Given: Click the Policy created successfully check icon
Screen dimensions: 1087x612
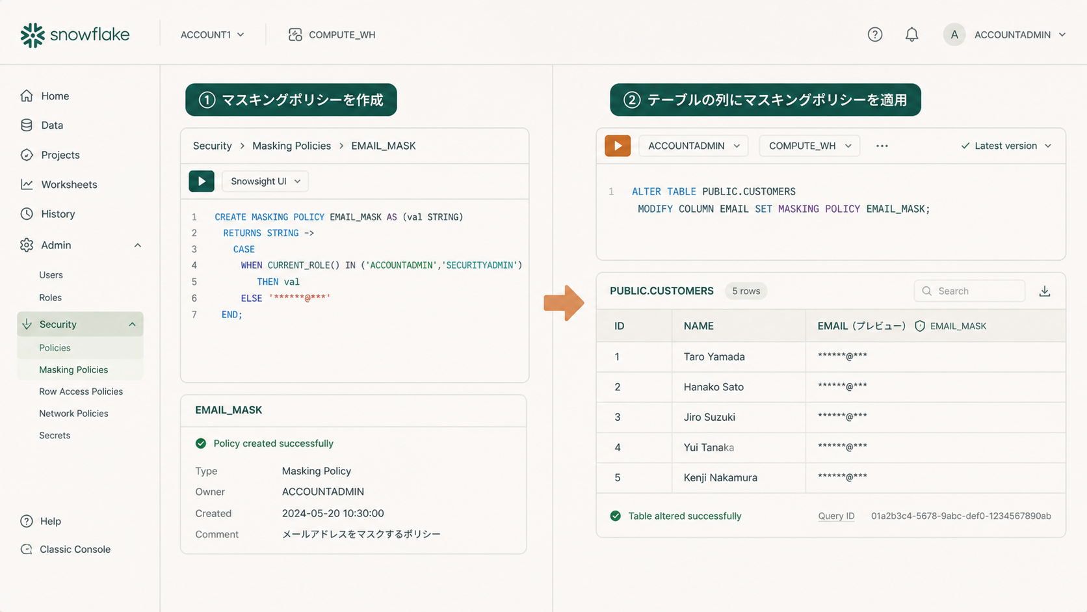Looking at the screenshot, I should [201, 444].
